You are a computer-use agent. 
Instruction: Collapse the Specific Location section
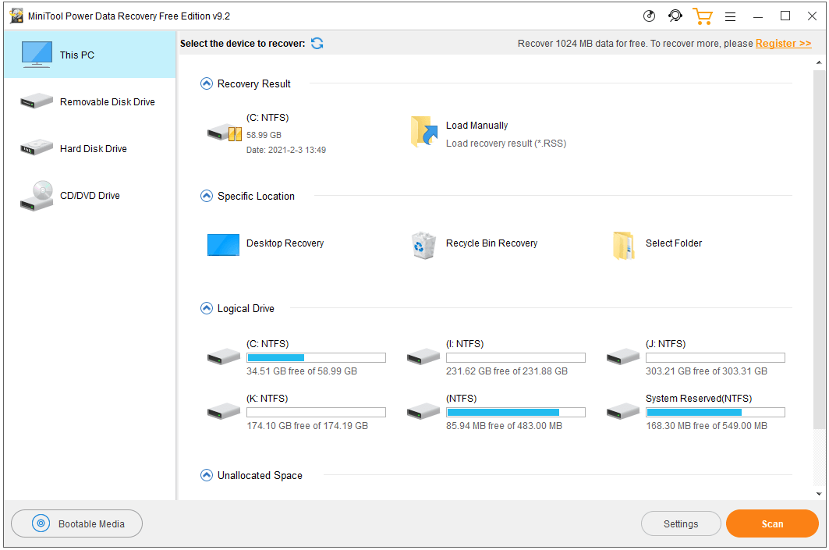pos(207,197)
